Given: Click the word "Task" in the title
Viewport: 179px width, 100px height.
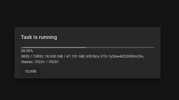Looking at the screenshot, I should pyautogui.click(x=27, y=37).
